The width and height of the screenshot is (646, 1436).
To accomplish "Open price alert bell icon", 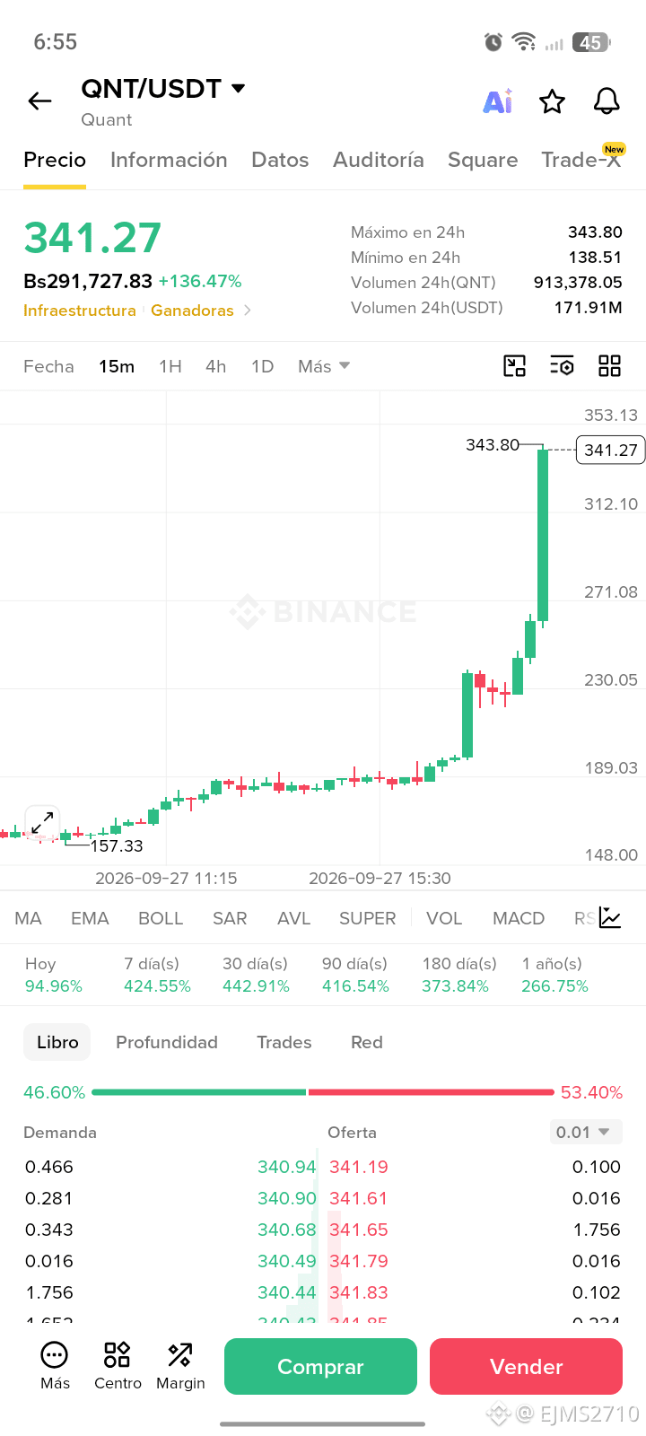I will [x=607, y=101].
